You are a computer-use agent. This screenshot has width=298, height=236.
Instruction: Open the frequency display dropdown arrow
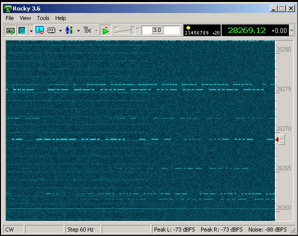291,31
